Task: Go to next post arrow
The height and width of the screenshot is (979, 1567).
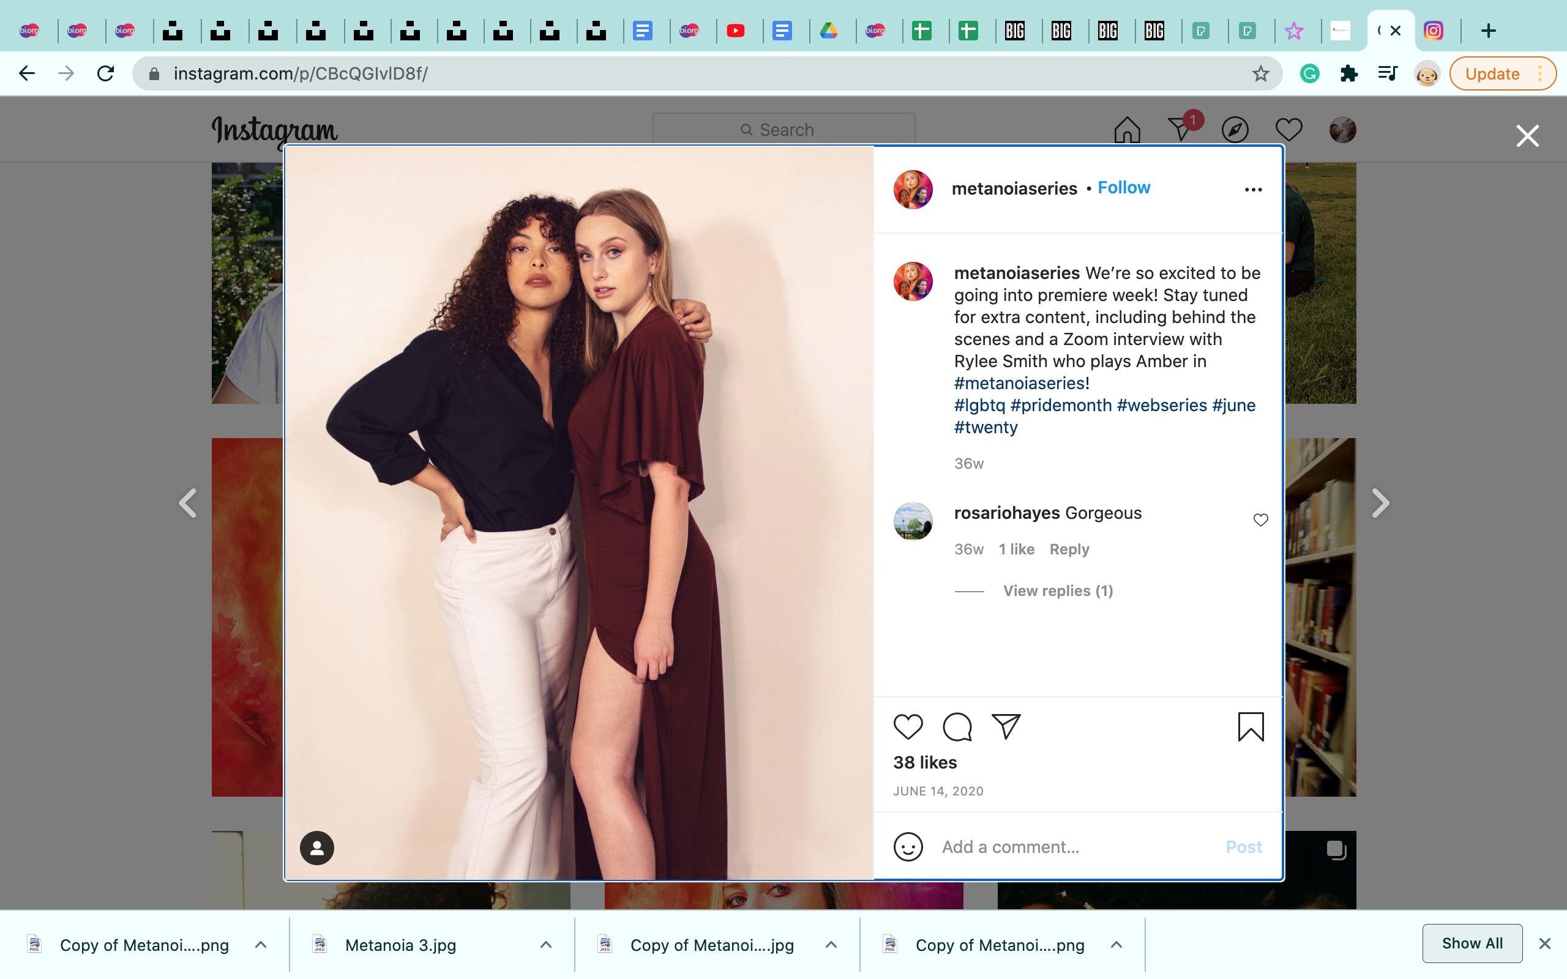Action: pos(1380,503)
